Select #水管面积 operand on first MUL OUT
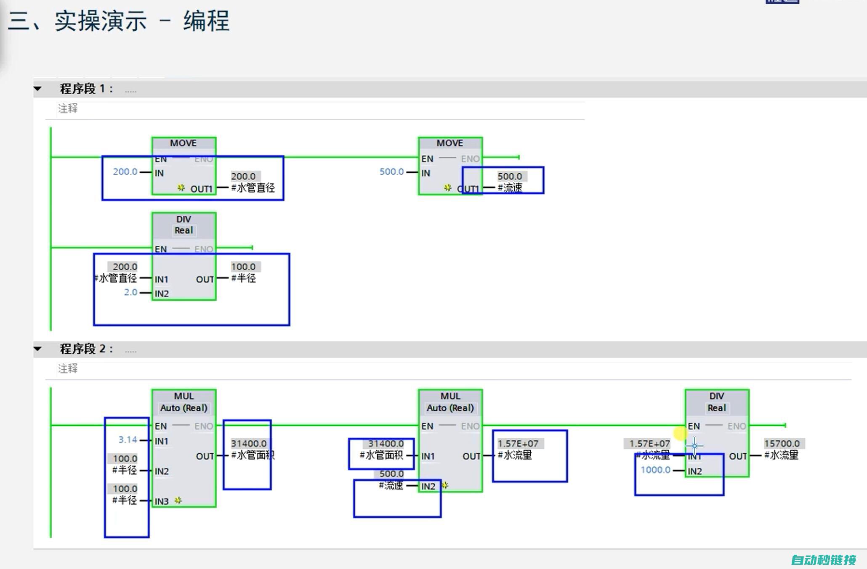The image size is (867, 569). [x=253, y=455]
